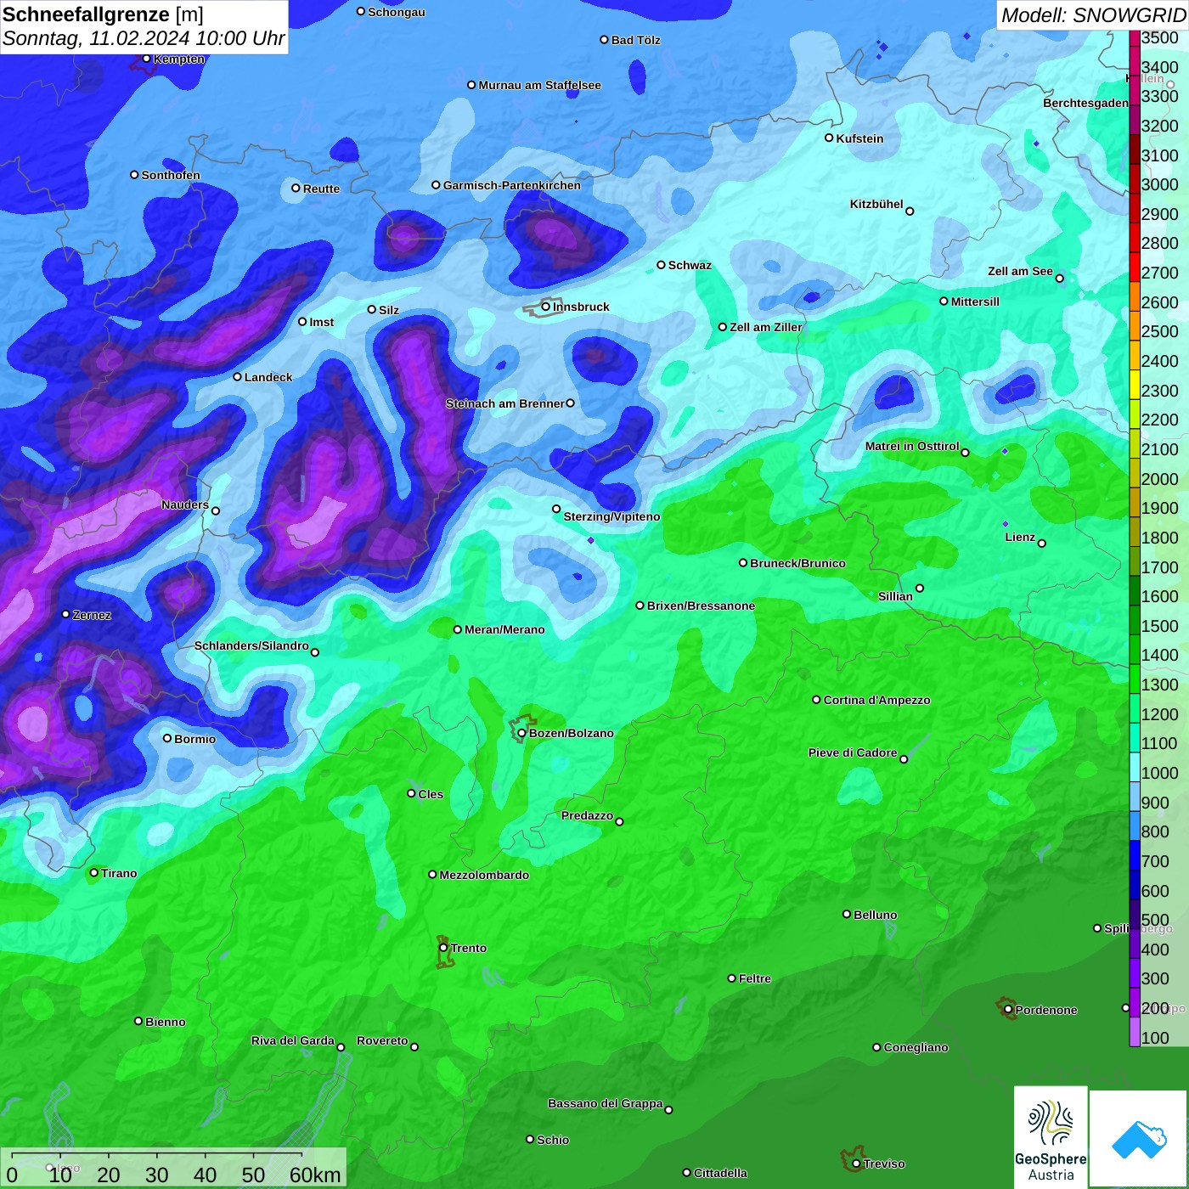This screenshot has width=1189, height=1189.
Task: Click the Cortina d'Ampezzo marker dot
Action: [x=816, y=700]
